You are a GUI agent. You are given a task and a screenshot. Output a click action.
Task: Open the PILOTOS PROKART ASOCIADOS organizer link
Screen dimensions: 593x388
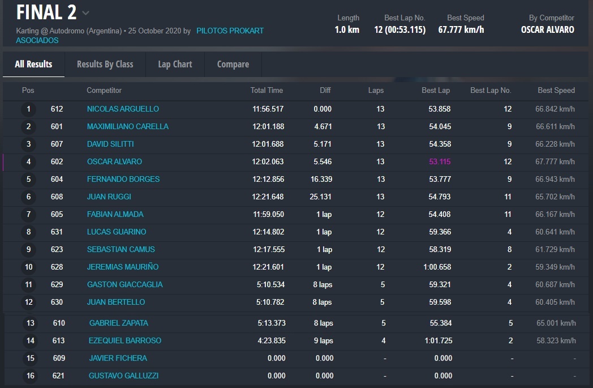click(x=230, y=31)
